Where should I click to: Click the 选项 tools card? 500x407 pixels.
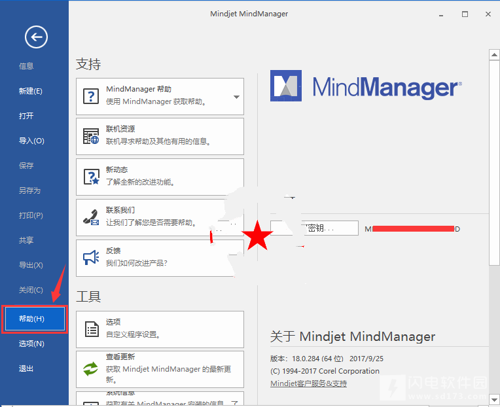[x=160, y=329]
